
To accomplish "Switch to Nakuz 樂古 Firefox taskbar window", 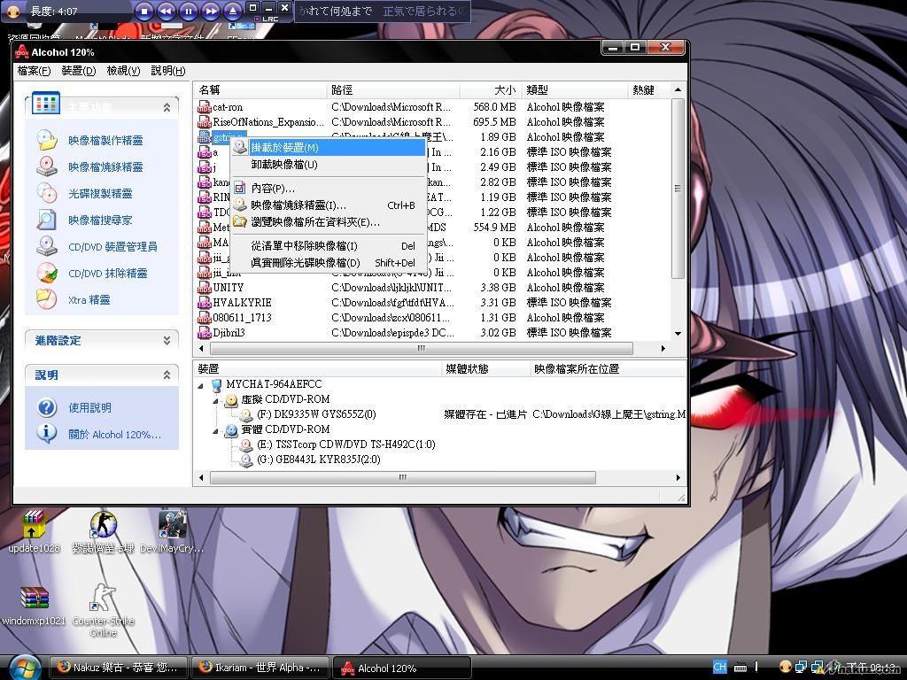I will click(x=119, y=668).
